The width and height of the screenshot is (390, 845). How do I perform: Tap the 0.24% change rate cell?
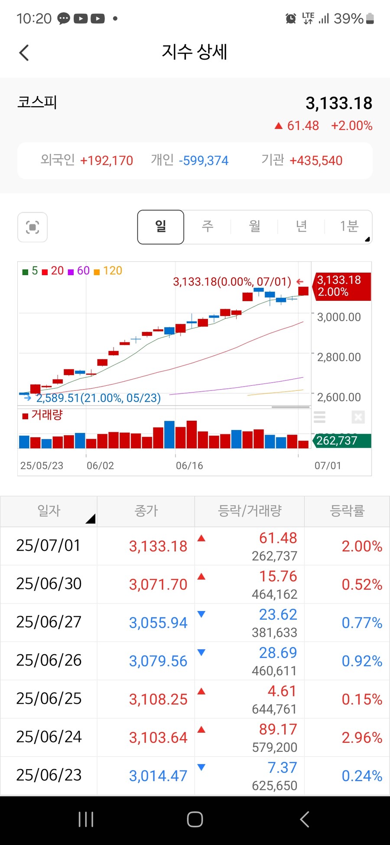pos(362,776)
